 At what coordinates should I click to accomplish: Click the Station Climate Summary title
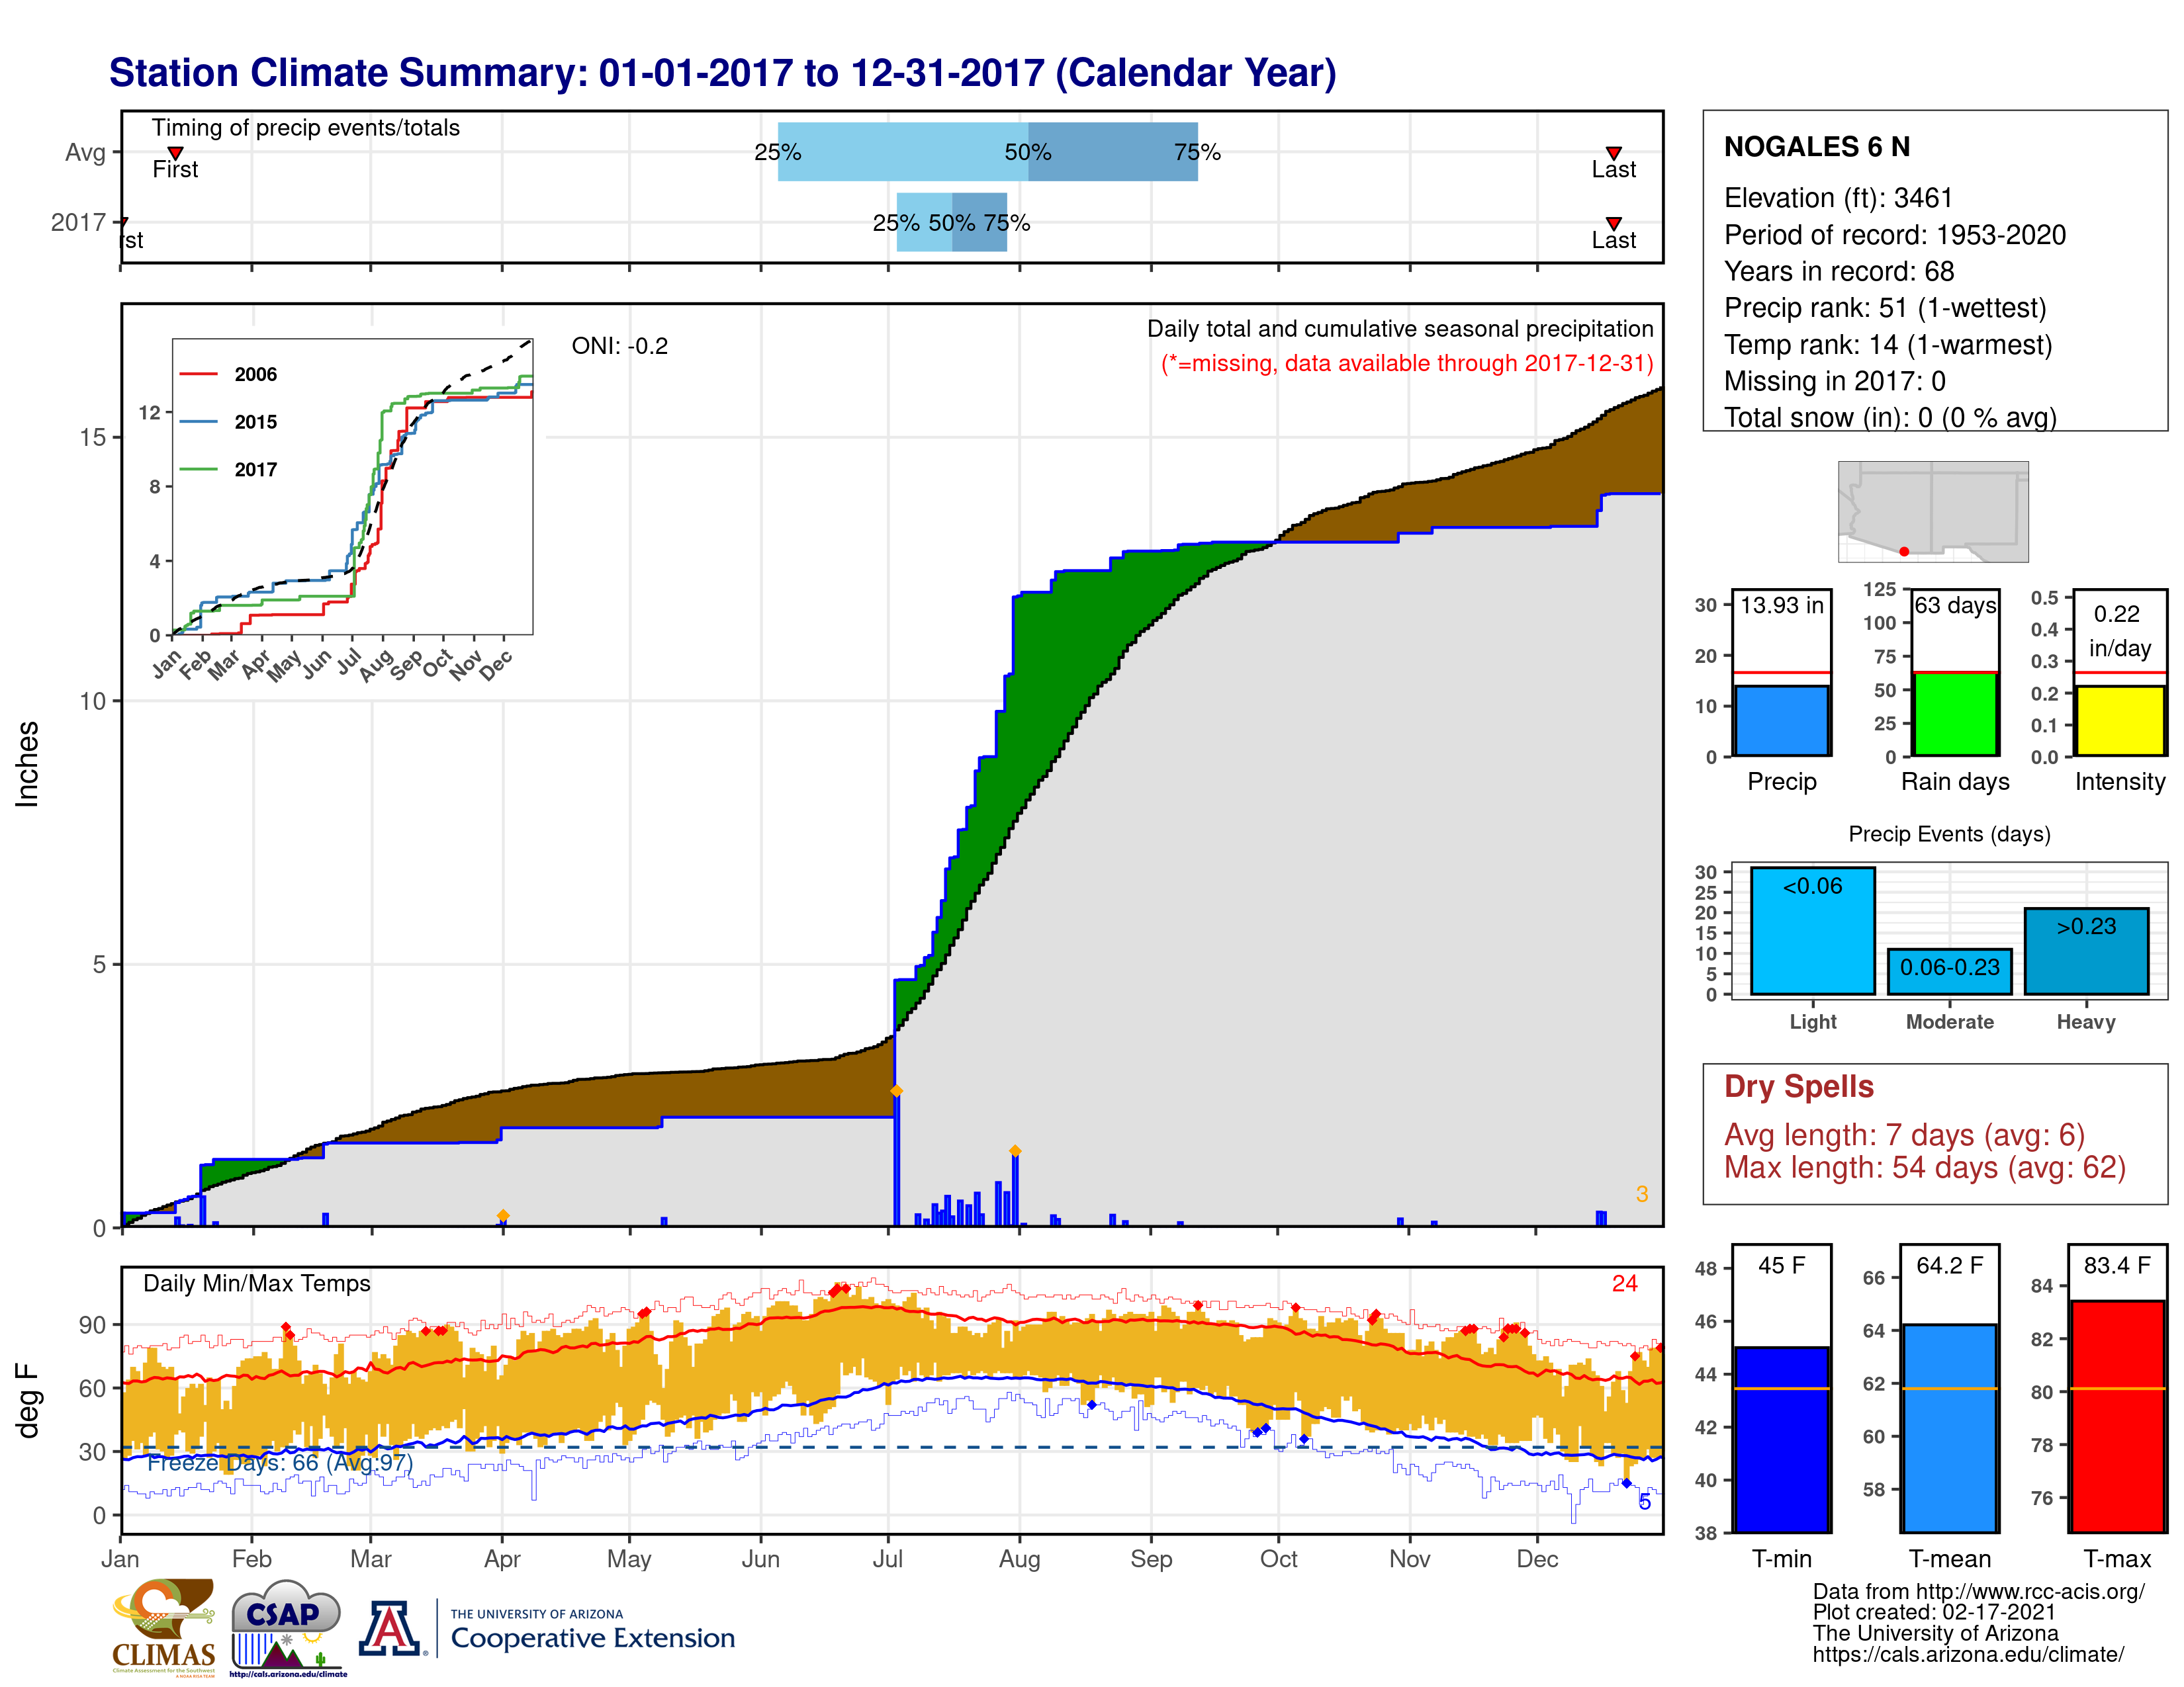[722, 73]
